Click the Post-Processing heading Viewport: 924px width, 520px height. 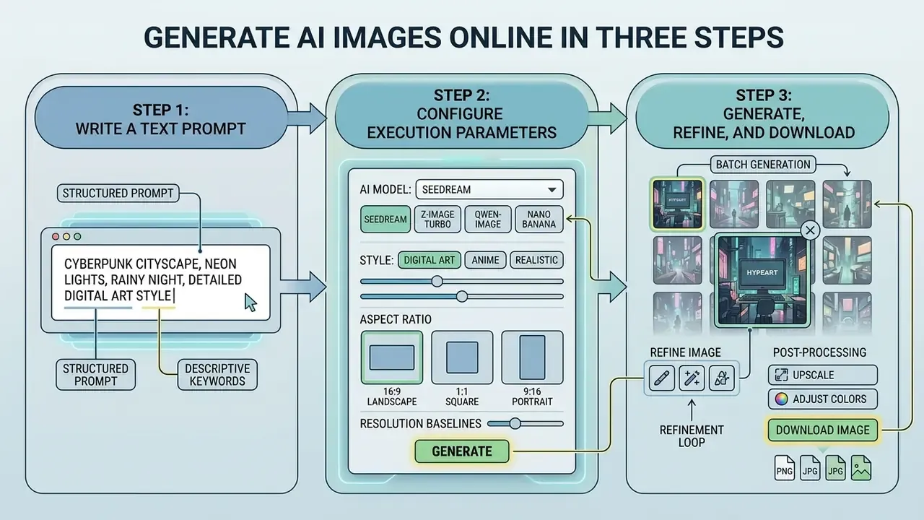click(x=819, y=352)
